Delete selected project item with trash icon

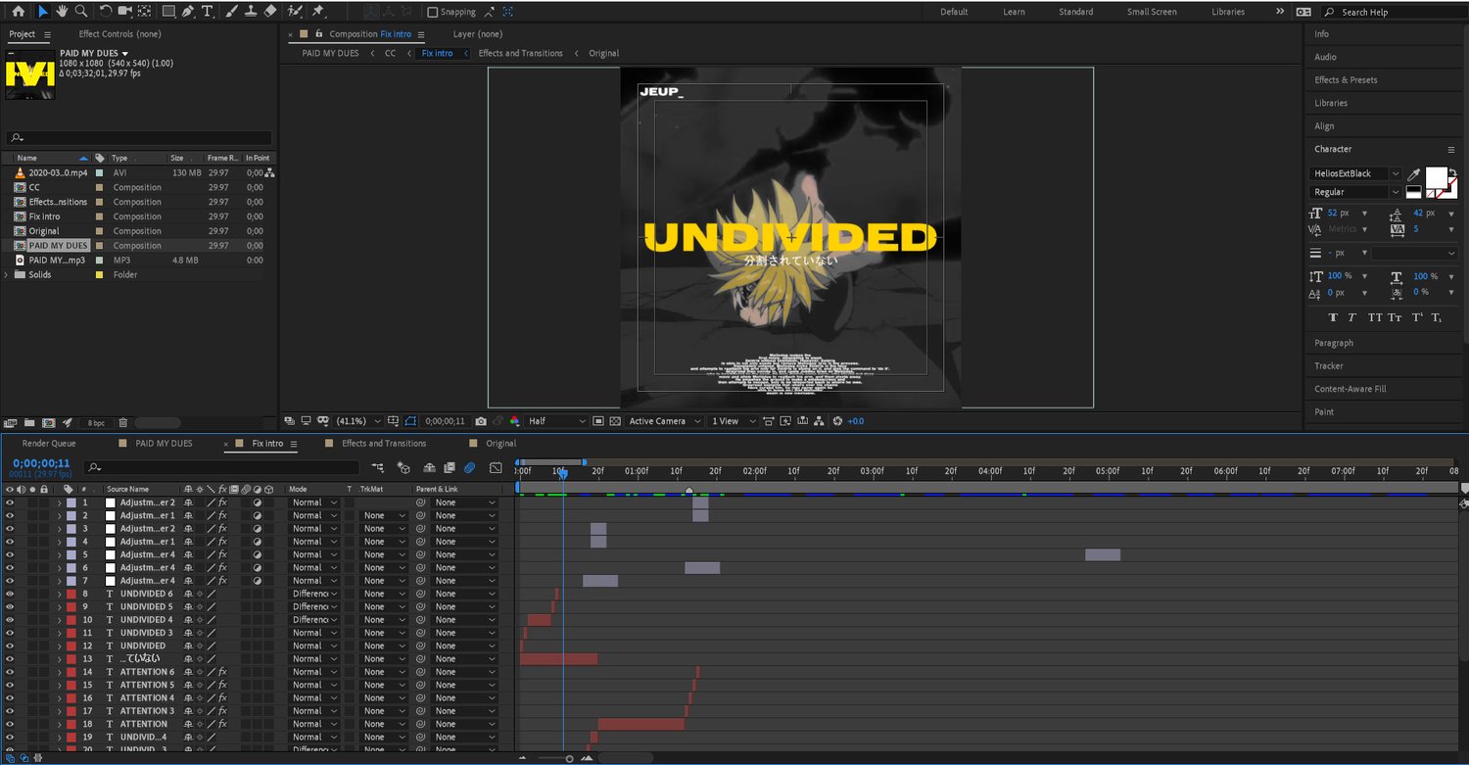(122, 423)
